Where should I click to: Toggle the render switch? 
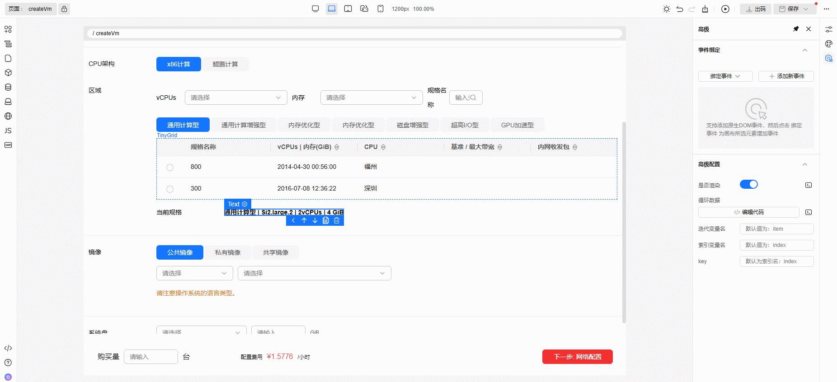[748, 184]
